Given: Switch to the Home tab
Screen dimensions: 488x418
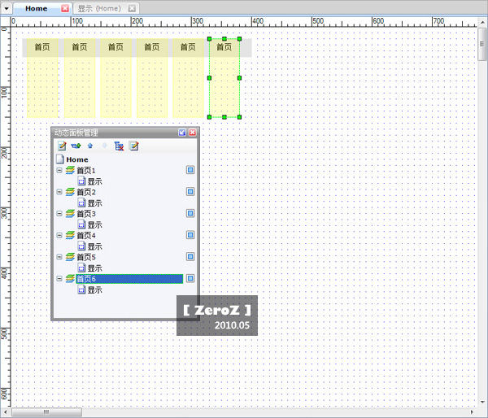Looking at the screenshot, I should click(x=36, y=8).
